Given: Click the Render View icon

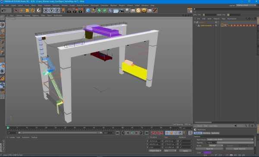Looking at the screenshot, I should (69, 10).
